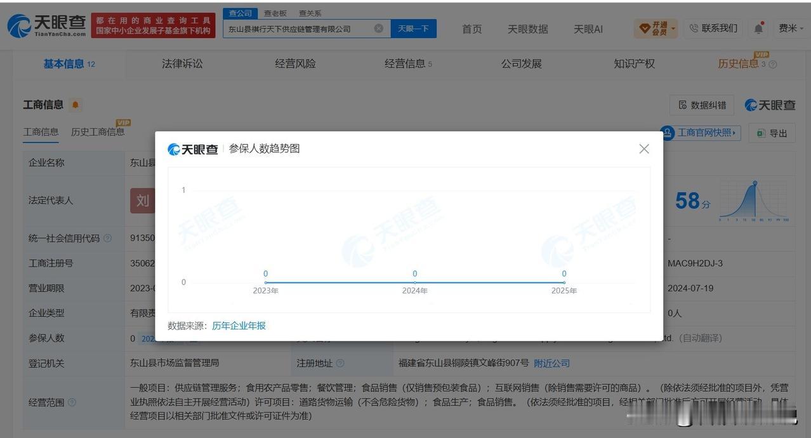The height and width of the screenshot is (438, 811).
Task: Open the 附近公司 link
Action: coord(551,363)
